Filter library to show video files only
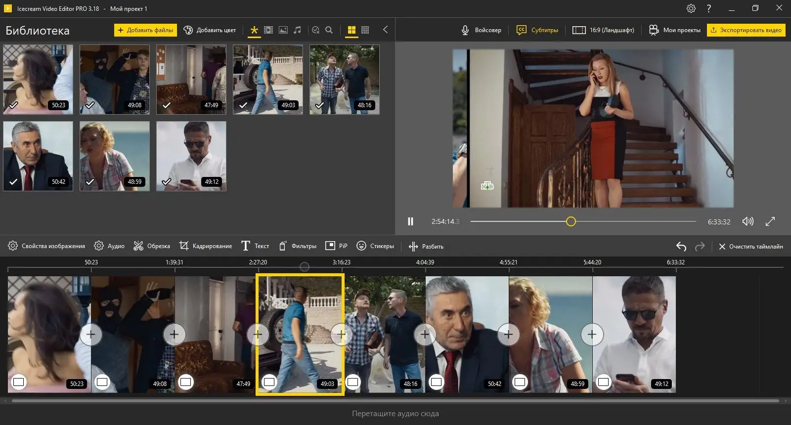 click(x=268, y=30)
